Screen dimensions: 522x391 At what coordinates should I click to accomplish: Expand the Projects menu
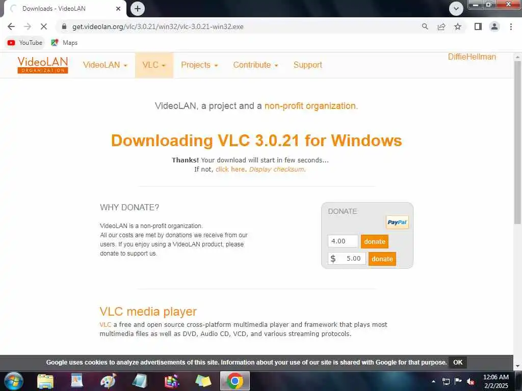[x=199, y=65]
